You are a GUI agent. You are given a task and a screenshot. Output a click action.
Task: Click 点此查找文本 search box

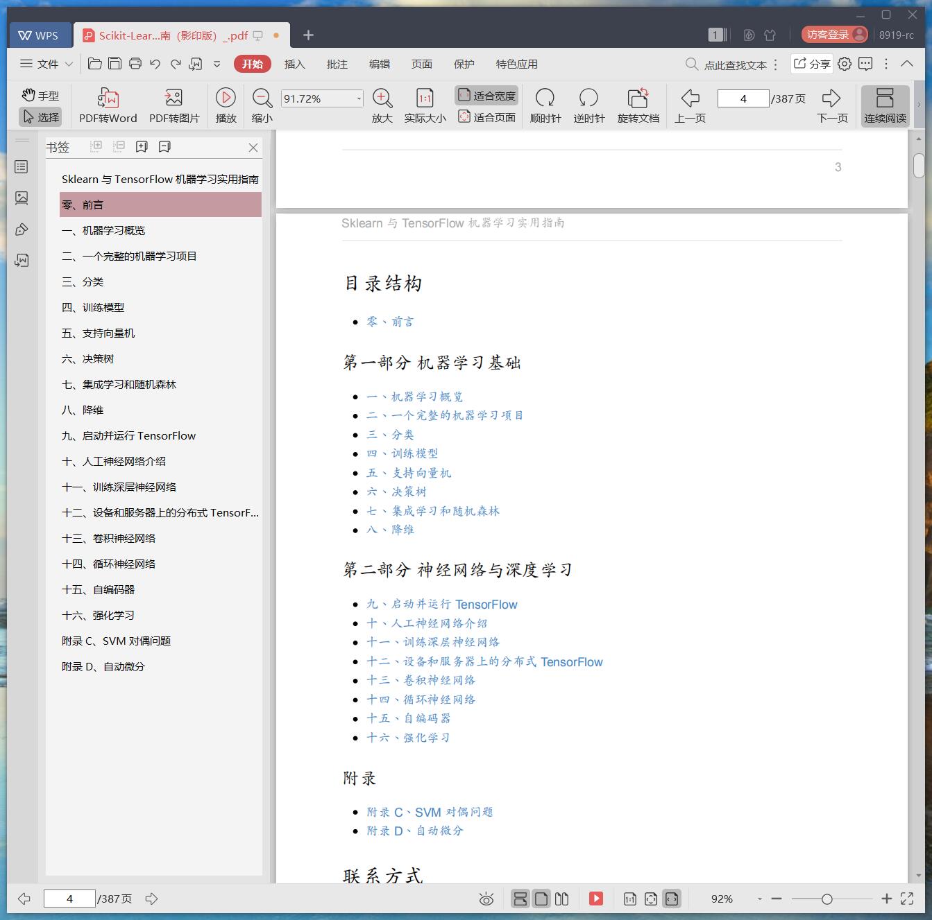coord(727,64)
